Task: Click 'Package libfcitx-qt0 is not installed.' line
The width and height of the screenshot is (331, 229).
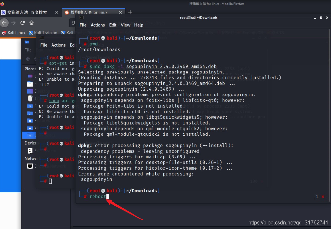Action: tap(137, 112)
